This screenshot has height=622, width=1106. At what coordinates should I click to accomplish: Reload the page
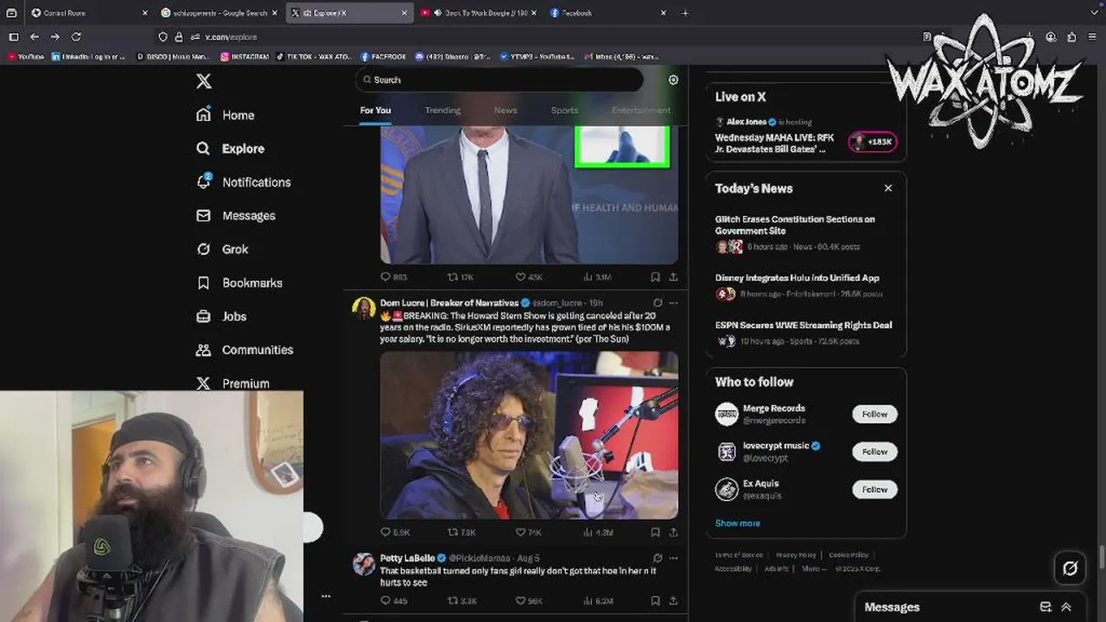[76, 37]
